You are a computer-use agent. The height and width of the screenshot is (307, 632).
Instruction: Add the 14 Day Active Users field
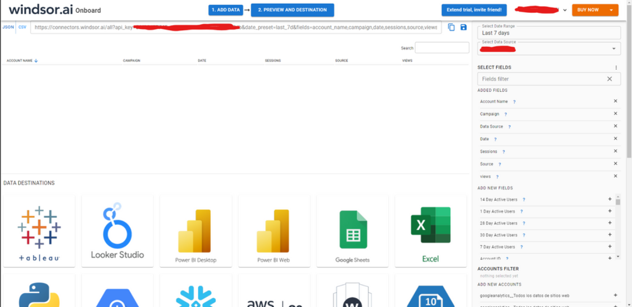(610, 199)
